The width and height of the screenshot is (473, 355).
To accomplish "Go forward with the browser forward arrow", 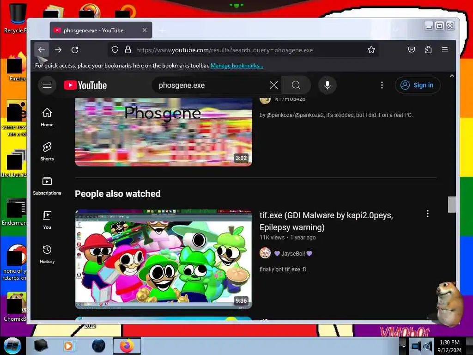I will (58, 50).
